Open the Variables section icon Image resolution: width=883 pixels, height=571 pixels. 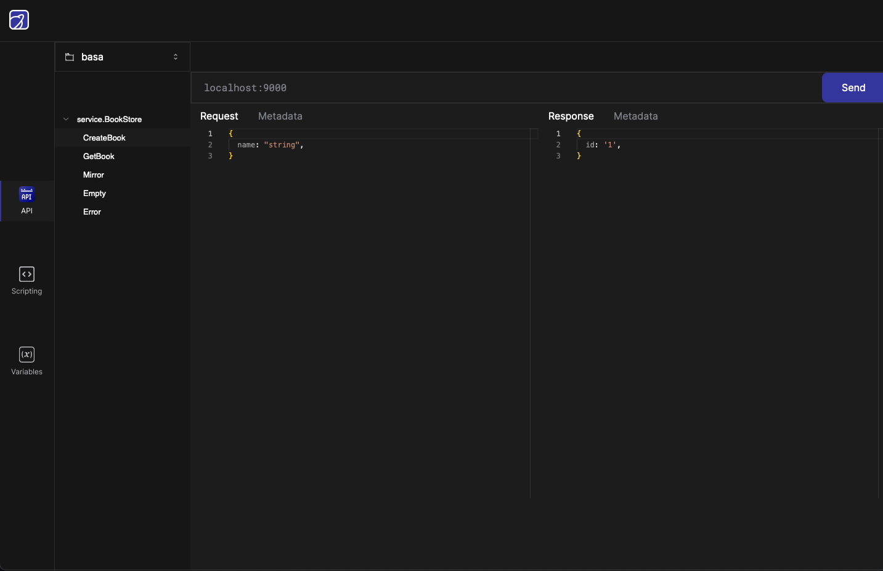26,354
